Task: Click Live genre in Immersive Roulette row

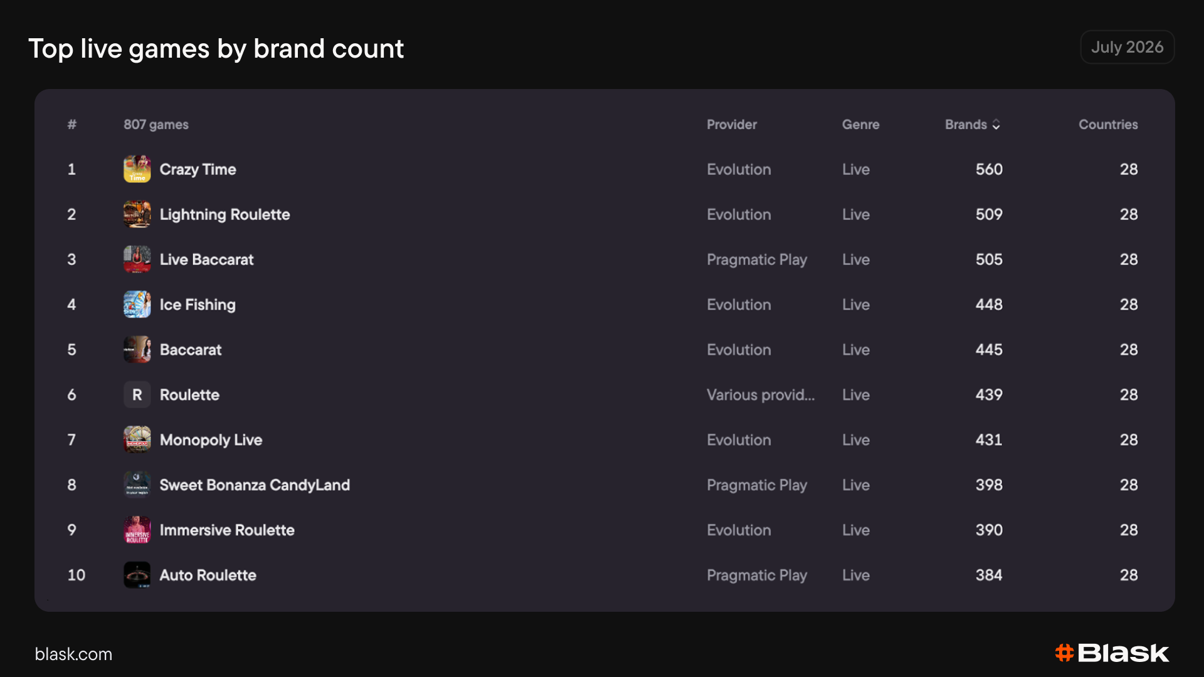Action: (856, 530)
